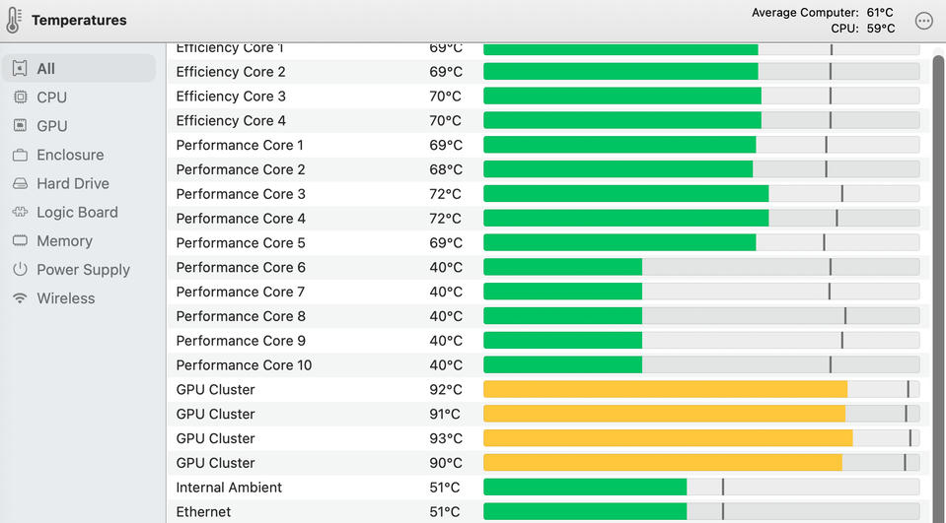This screenshot has height=523, width=946.
Task: Select the Performance Core 5 row label
Action: pyautogui.click(x=241, y=243)
